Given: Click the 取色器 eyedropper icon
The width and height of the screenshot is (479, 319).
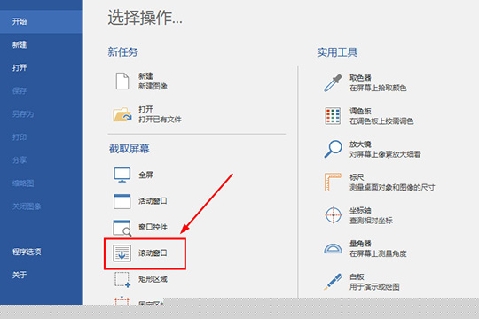Looking at the screenshot, I should (333, 83).
